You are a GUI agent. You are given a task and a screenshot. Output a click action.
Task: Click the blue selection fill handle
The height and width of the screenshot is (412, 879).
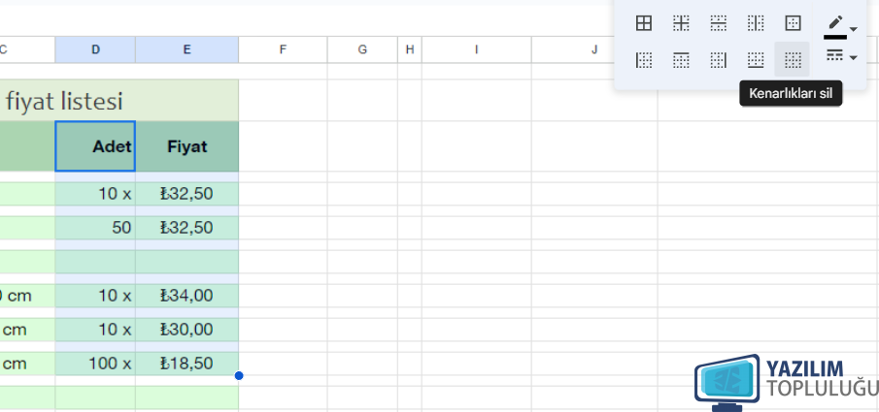(x=239, y=375)
